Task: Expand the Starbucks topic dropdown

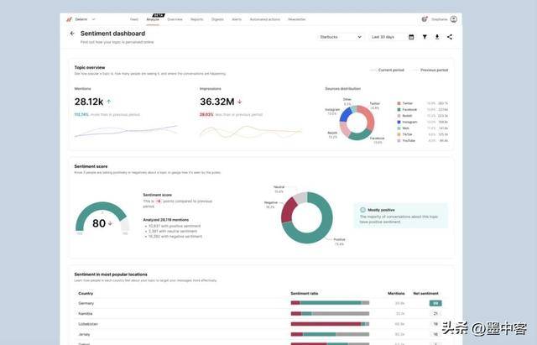Action: tap(340, 37)
